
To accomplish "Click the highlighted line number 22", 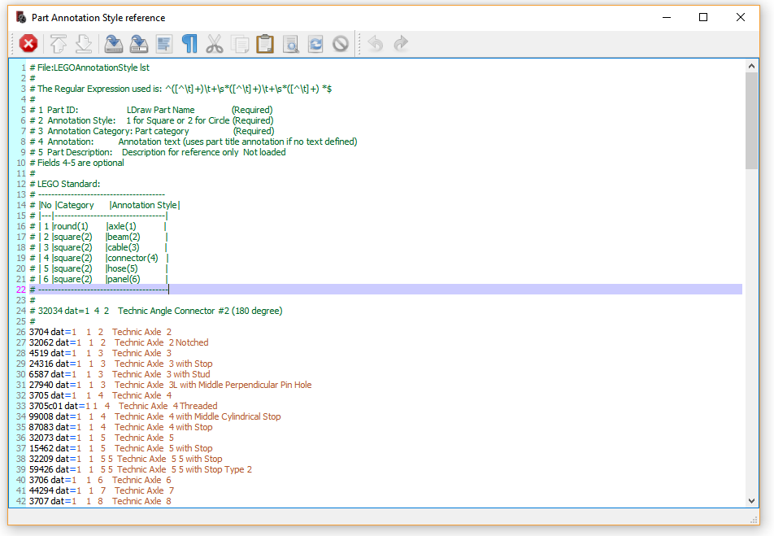I will 23,289.
